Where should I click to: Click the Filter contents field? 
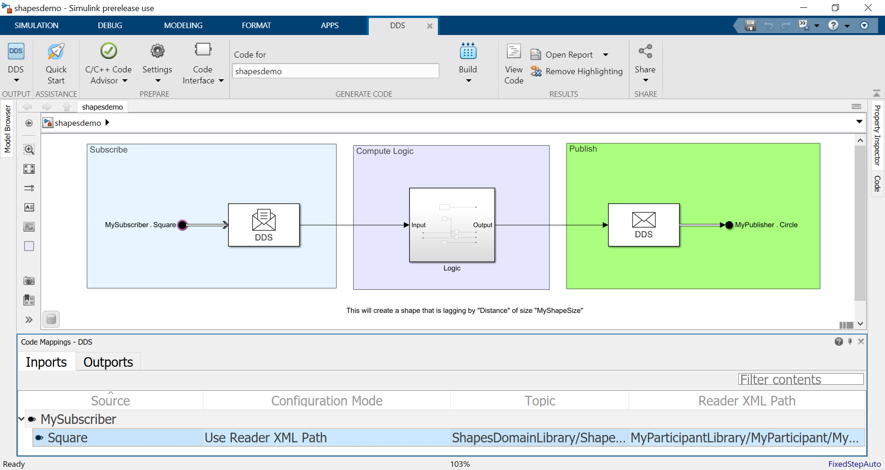[x=801, y=379]
